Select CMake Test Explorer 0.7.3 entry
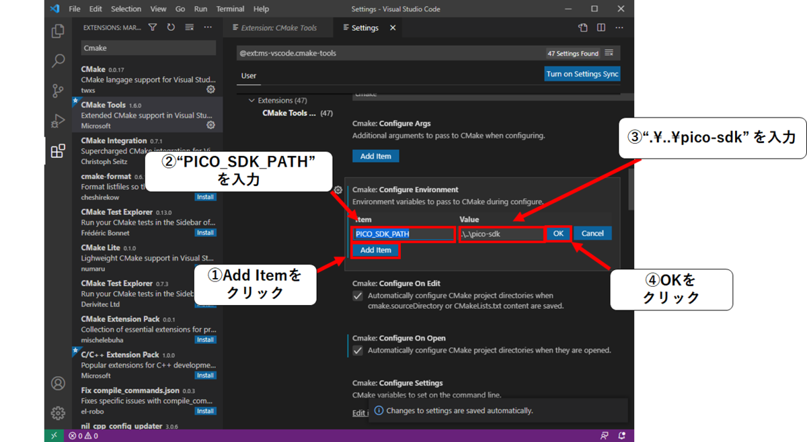This screenshot has height=442, width=807. (148, 294)
